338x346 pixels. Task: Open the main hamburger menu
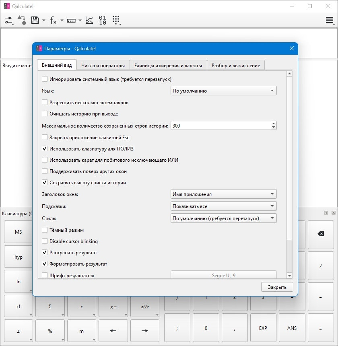[x=330, y=20]
